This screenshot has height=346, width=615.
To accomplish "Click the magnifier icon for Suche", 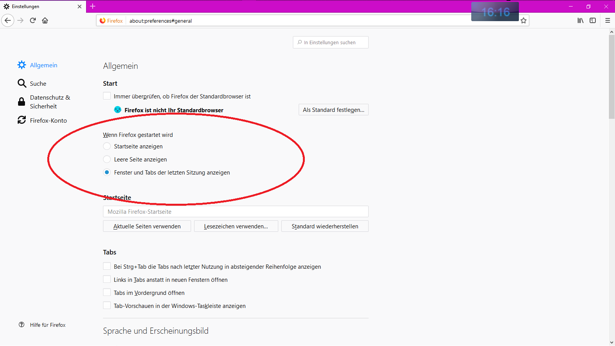I will pos(22,83).
